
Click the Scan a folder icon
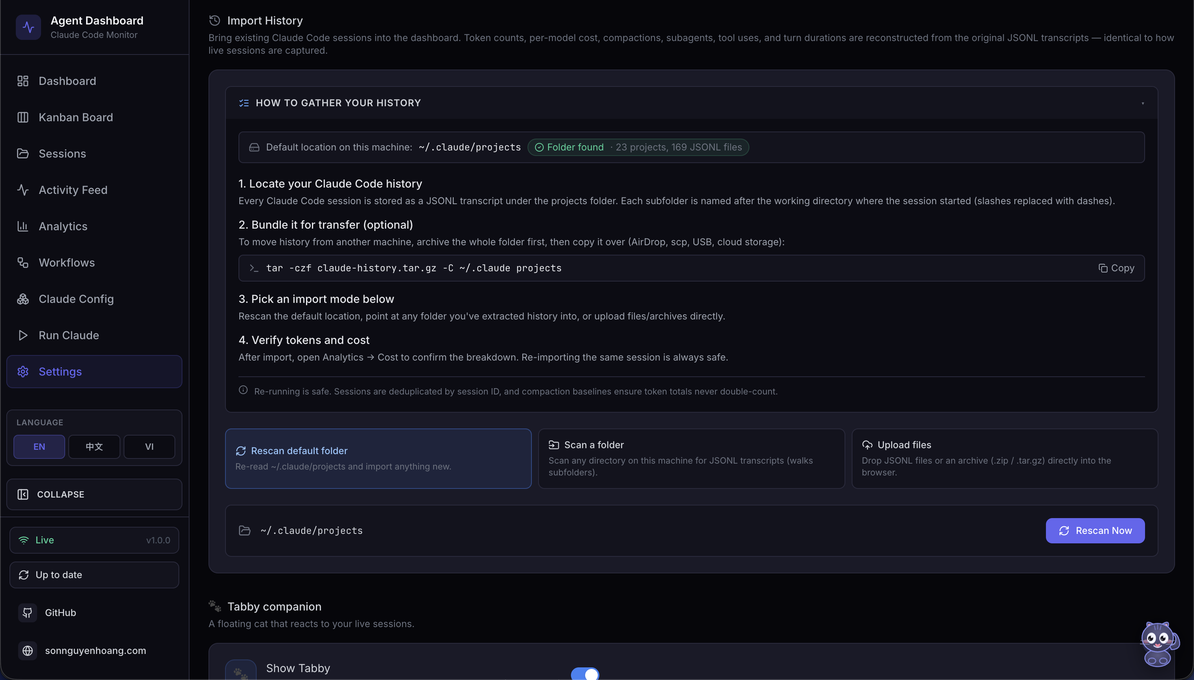(554, 445)
